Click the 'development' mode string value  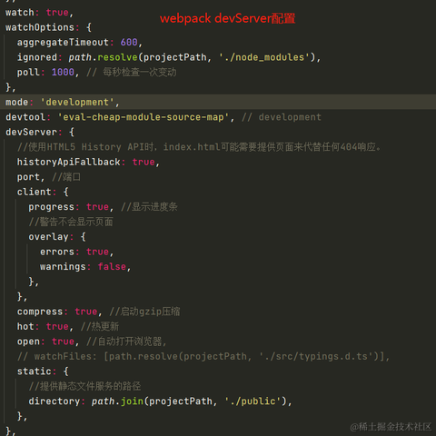[x=77, y=102]
